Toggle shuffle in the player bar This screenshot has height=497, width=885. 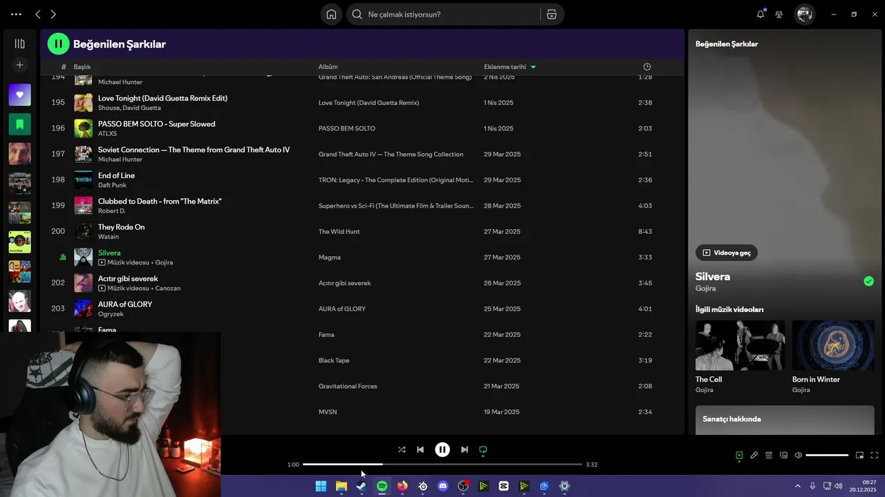402,449
